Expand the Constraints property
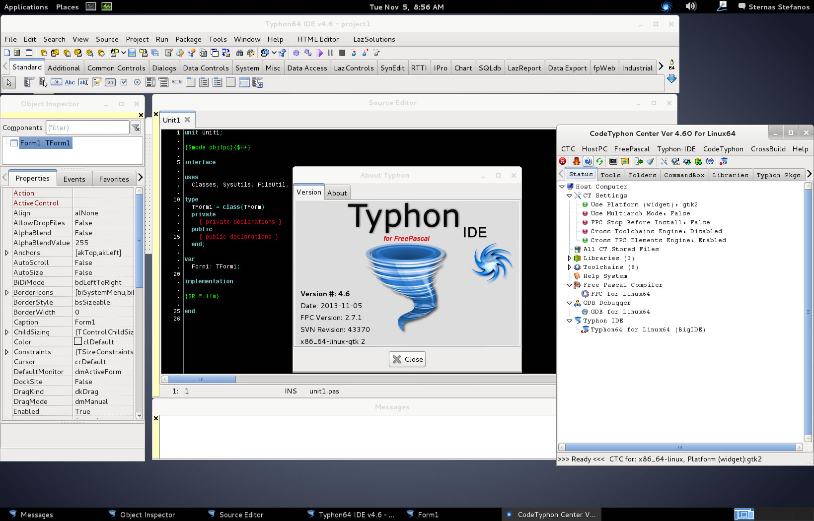The image size is (814, 521). (6, 352)
